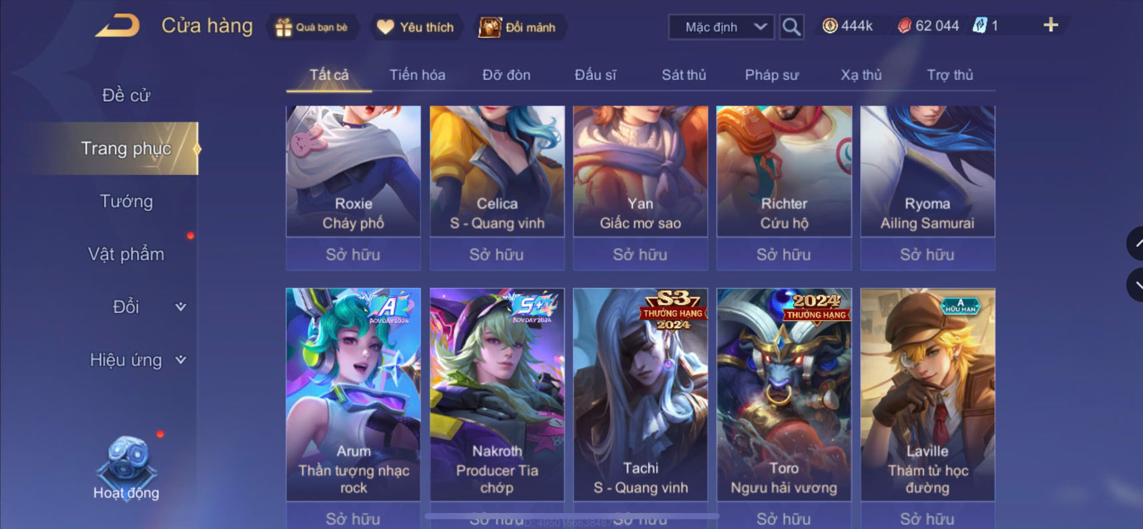Open the search magnifier icon
The width and height of the screenshot is (1143, 529).
(791, 27)
